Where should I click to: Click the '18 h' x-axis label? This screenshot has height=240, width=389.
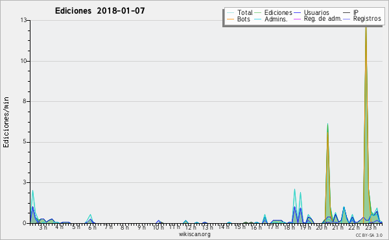289,227
